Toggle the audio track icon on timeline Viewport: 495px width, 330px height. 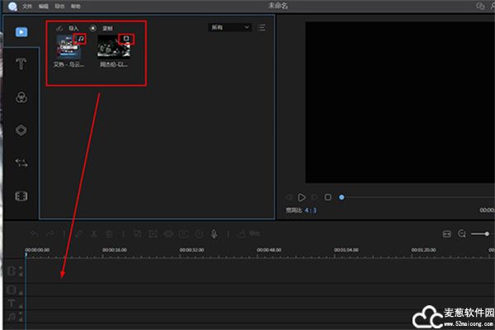coord(12,316)
